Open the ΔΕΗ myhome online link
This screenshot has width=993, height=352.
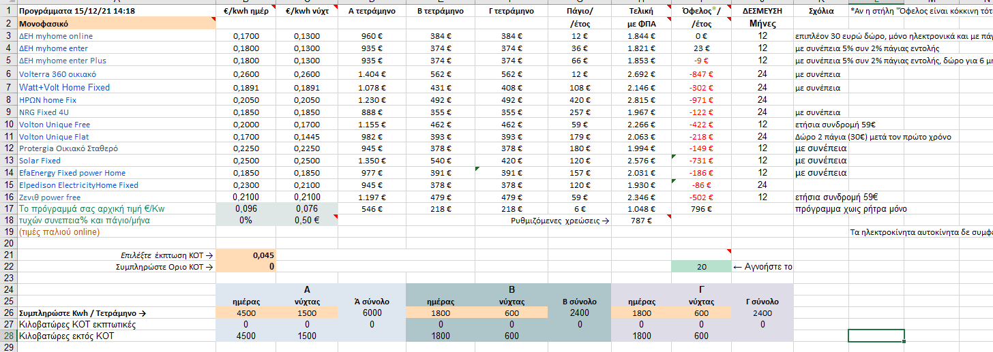coord(56,36)
